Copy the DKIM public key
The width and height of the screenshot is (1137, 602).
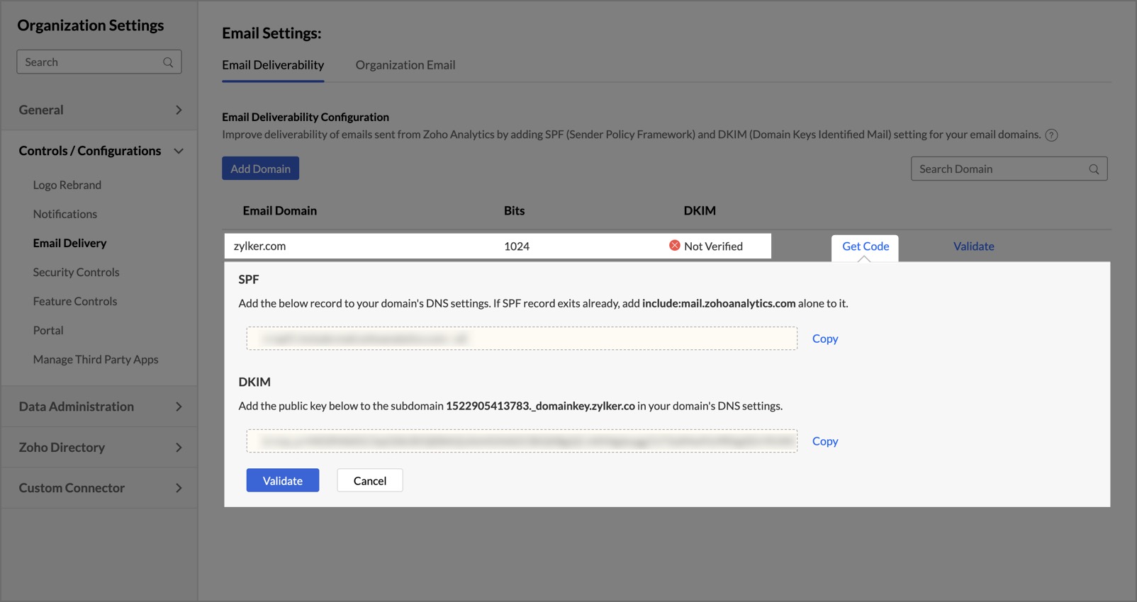(x=825, y=441)
